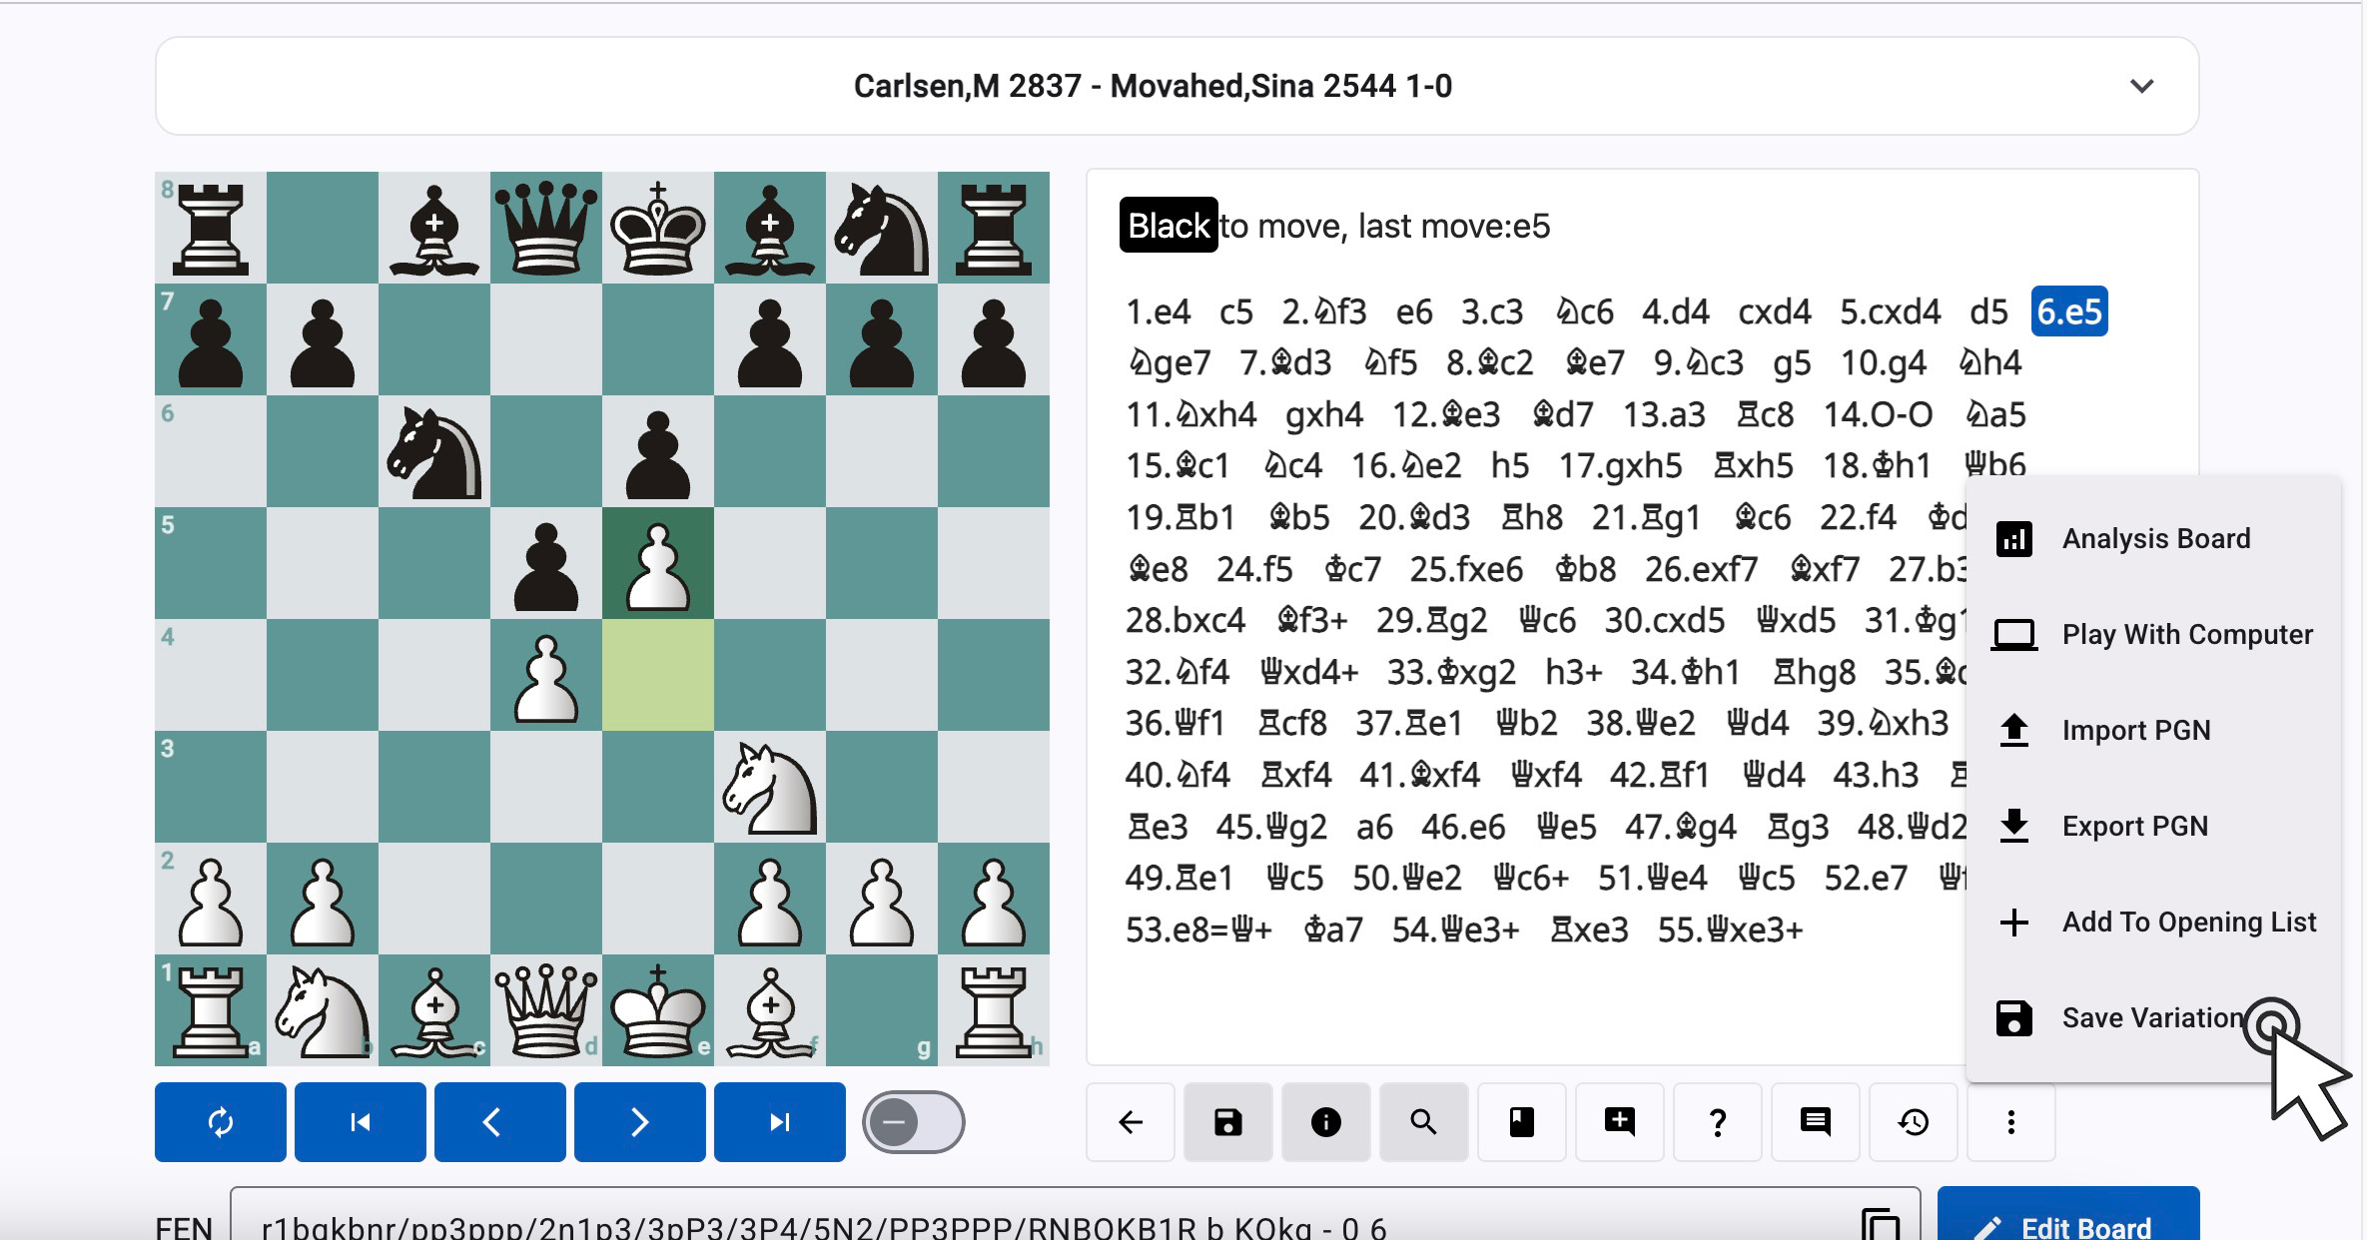This screenshot has width=2367, height=1240.
Task: Flip the board with the rotate button
Action: click(221, 1122)
